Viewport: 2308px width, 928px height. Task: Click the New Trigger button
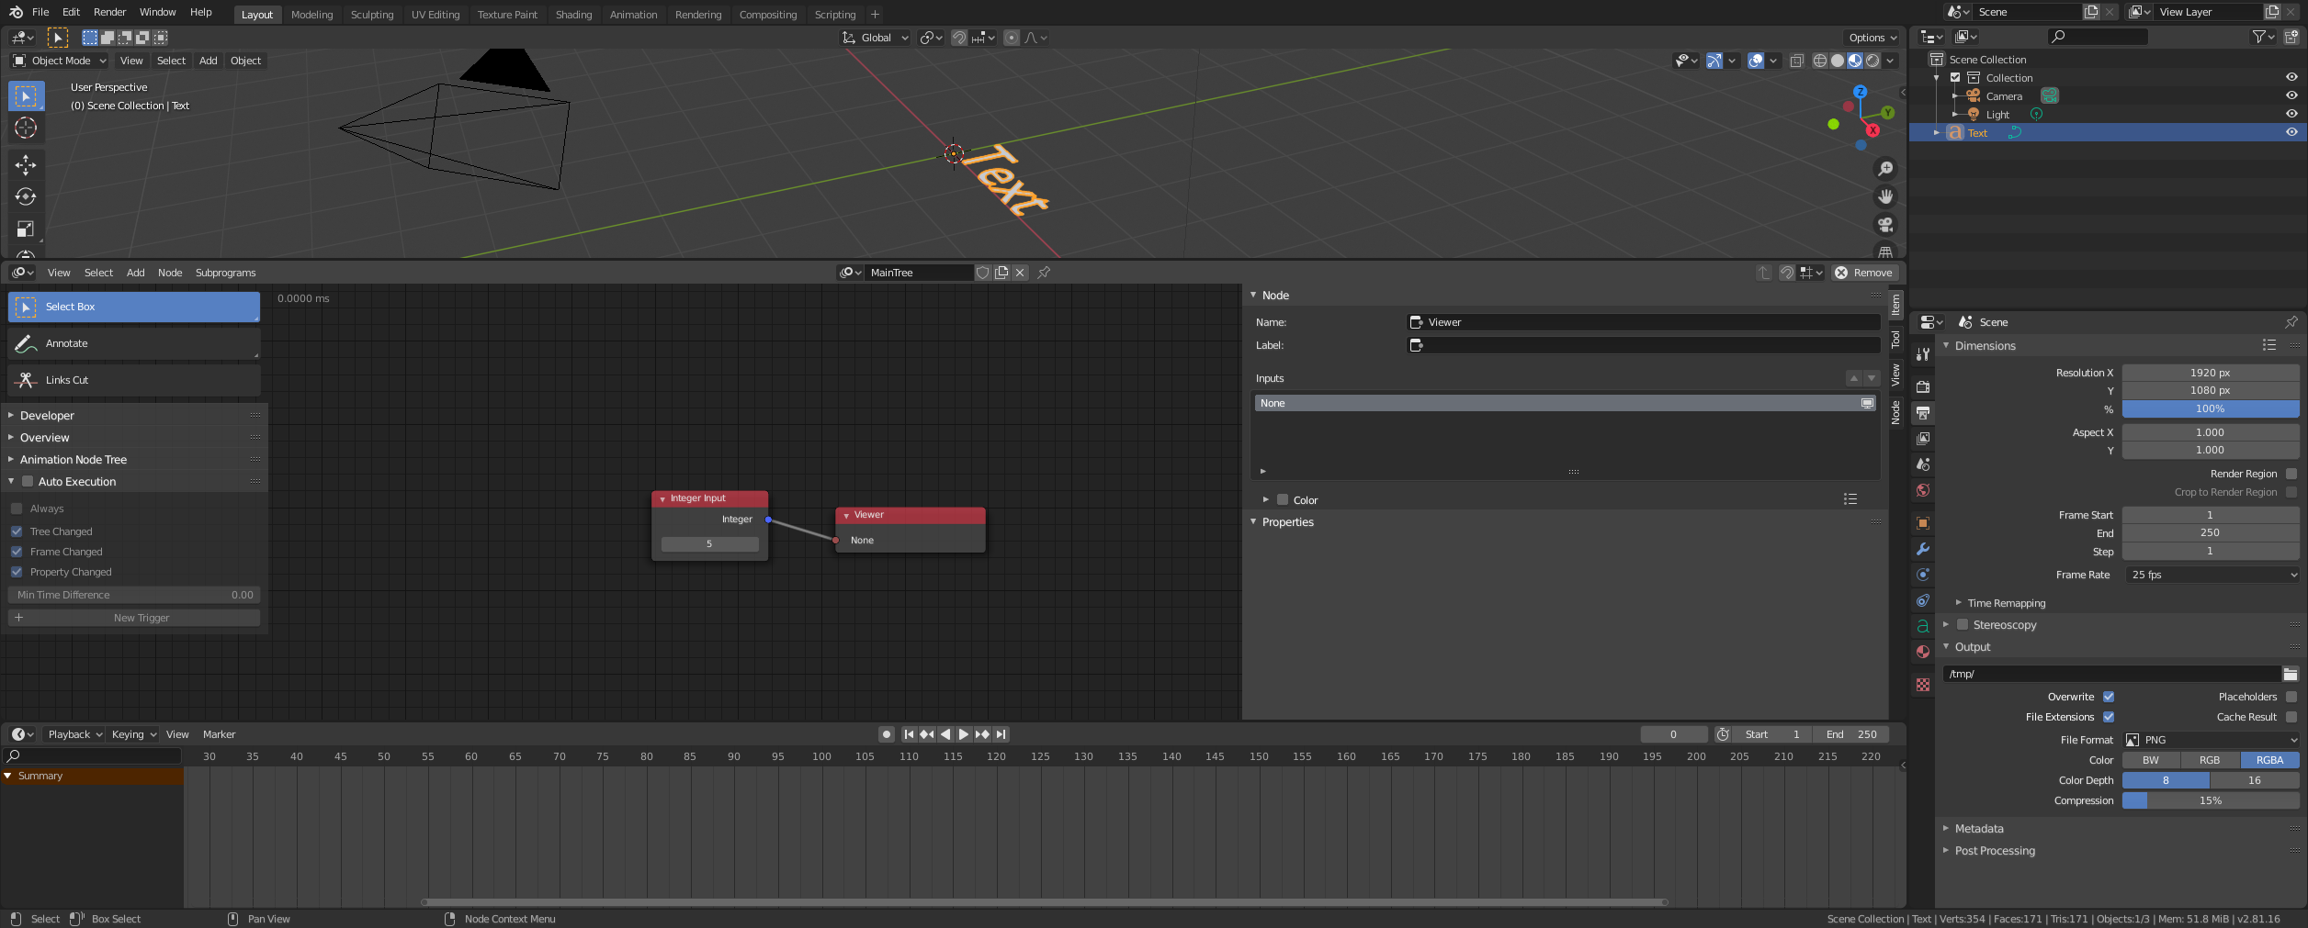pos(133,617)
